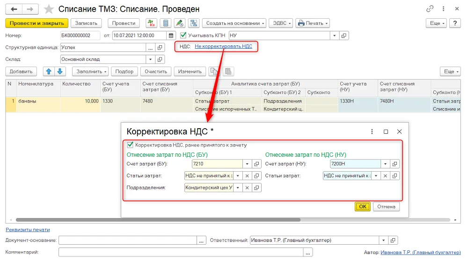Go back with the left arrow

tap(14, 9)
